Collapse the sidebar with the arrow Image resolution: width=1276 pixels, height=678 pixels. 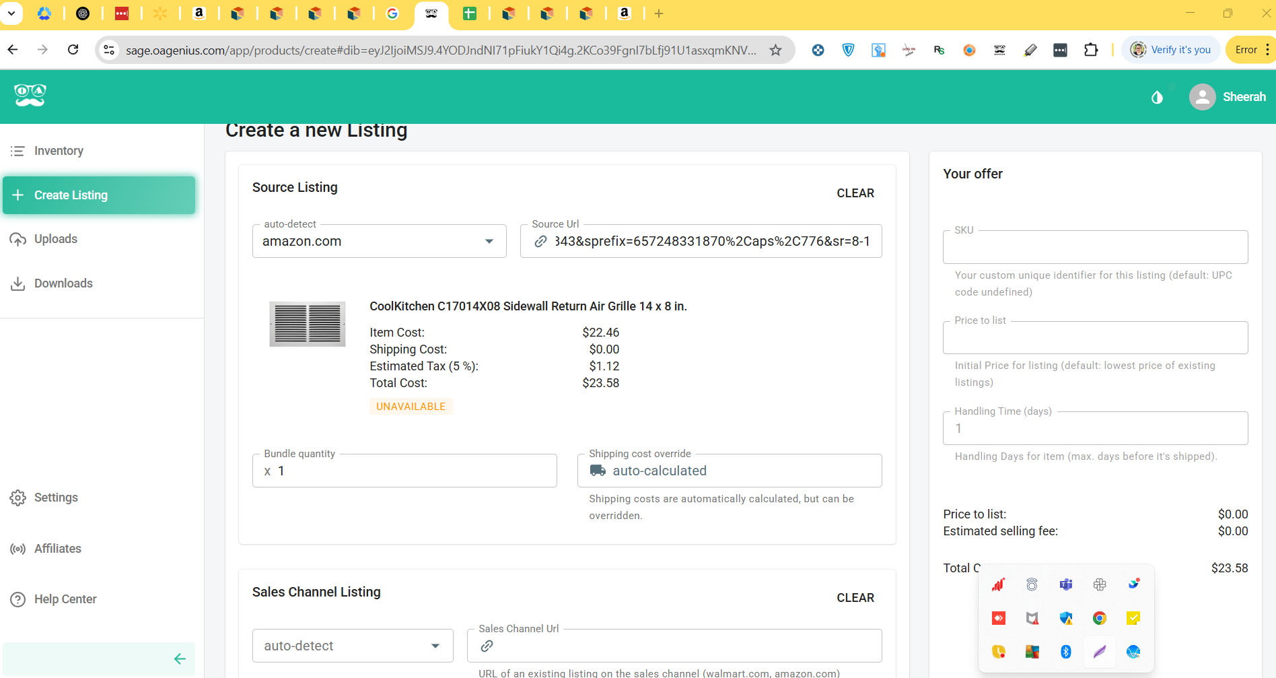click(x=179, y=658)
